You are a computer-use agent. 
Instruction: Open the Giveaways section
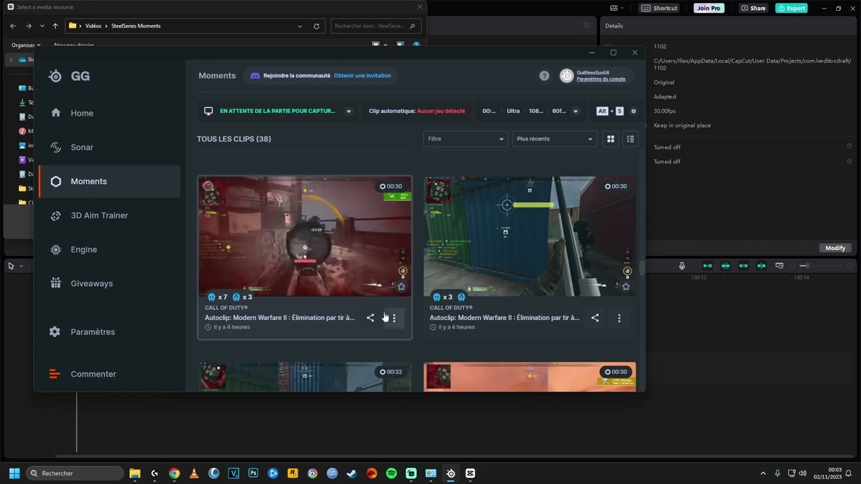pyautogui.click(x=110, y=284)
